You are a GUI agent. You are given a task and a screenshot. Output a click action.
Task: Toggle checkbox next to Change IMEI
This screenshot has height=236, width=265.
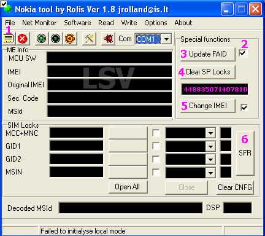tap(244, 108)
